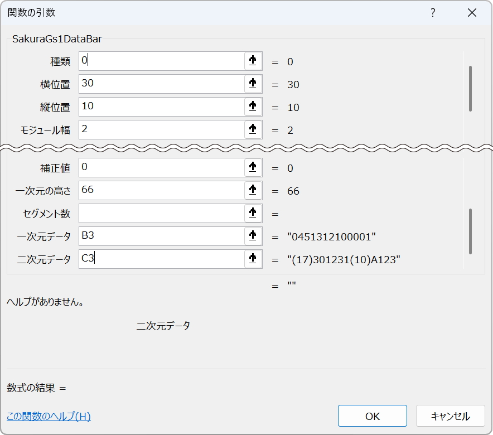
Task: Click the help question mark in title bar
Action: pos(433,12)
